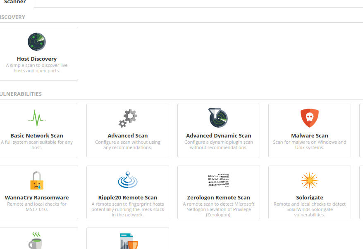
Task: Click the Advanced Scan title text
Action: tap(128, 135)
